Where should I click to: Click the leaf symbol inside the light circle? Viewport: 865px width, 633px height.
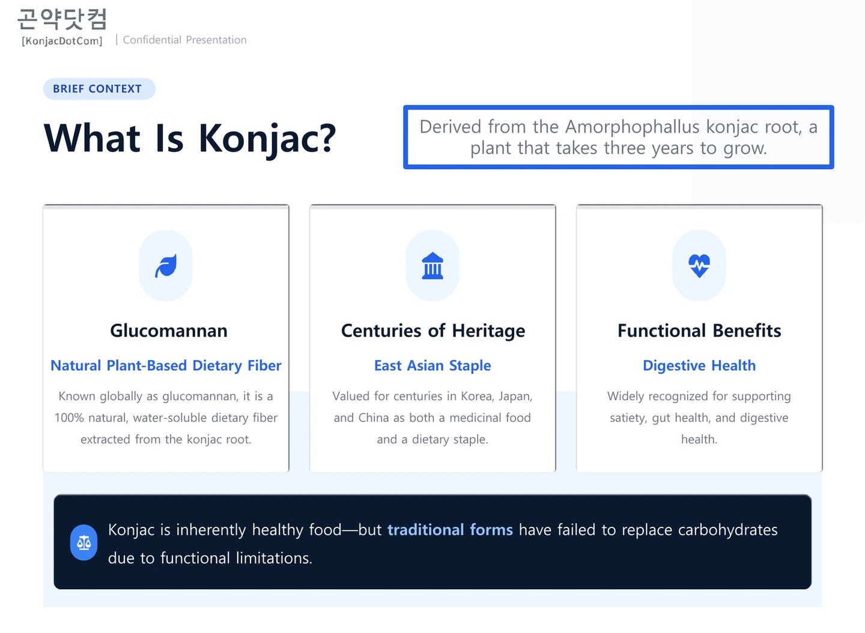(x=166, y=266)
